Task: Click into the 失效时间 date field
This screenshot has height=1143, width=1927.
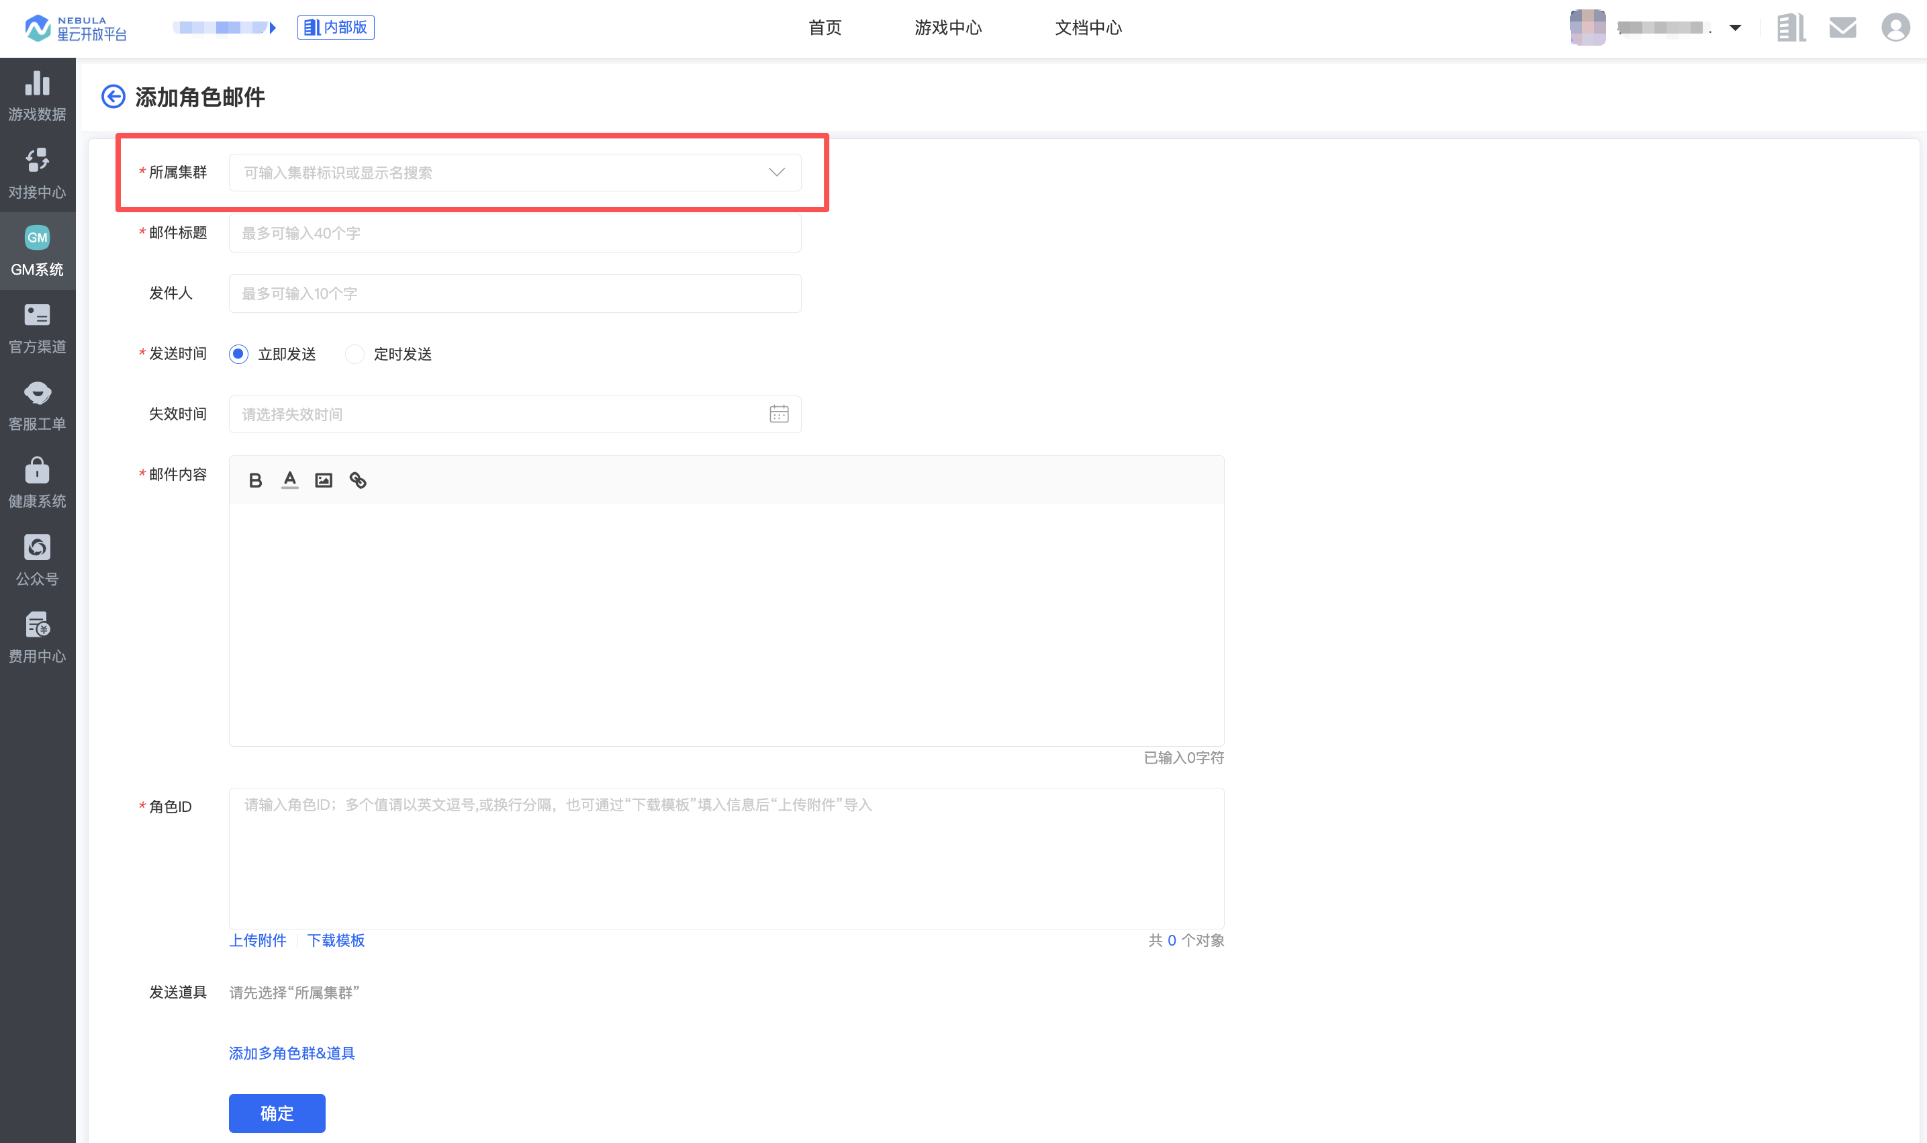Action: (x=514, y=414)
